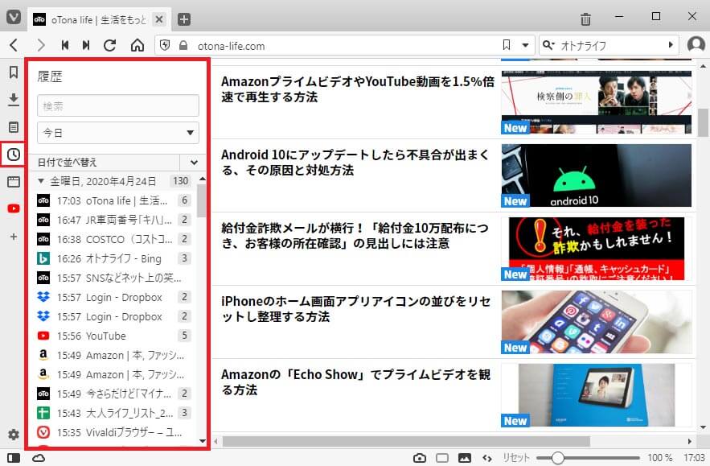
Task: Read the iPhoneのホーム画面 article
Action: point(355,309)
